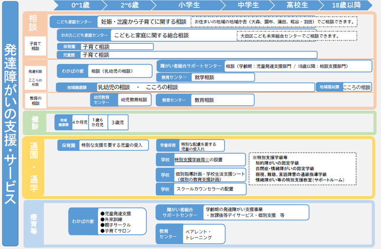Click the 3歳児 checkup cell

pyautogui.click(x=118, y=122)
